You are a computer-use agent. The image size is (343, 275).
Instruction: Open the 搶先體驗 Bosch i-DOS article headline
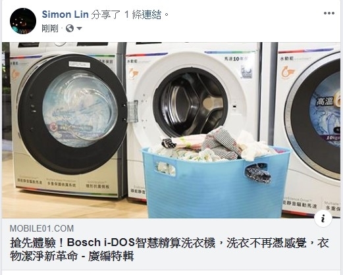[x=169, y=249]
